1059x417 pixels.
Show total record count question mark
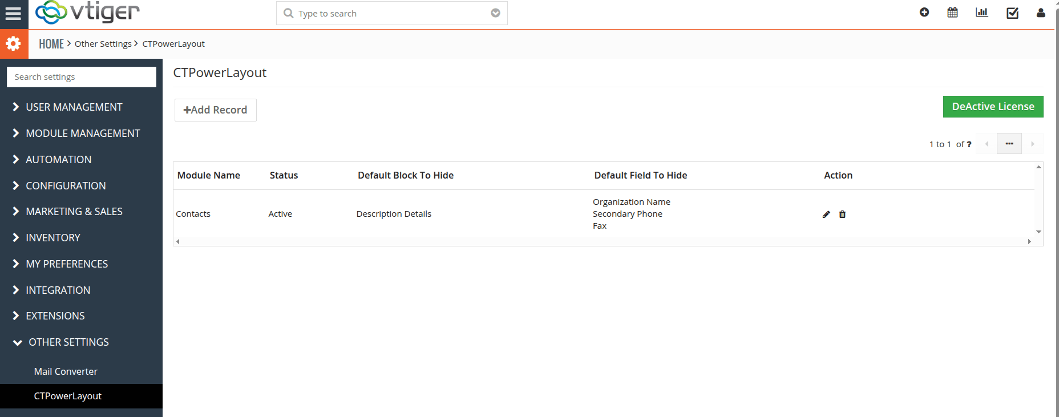pos(969,144)
